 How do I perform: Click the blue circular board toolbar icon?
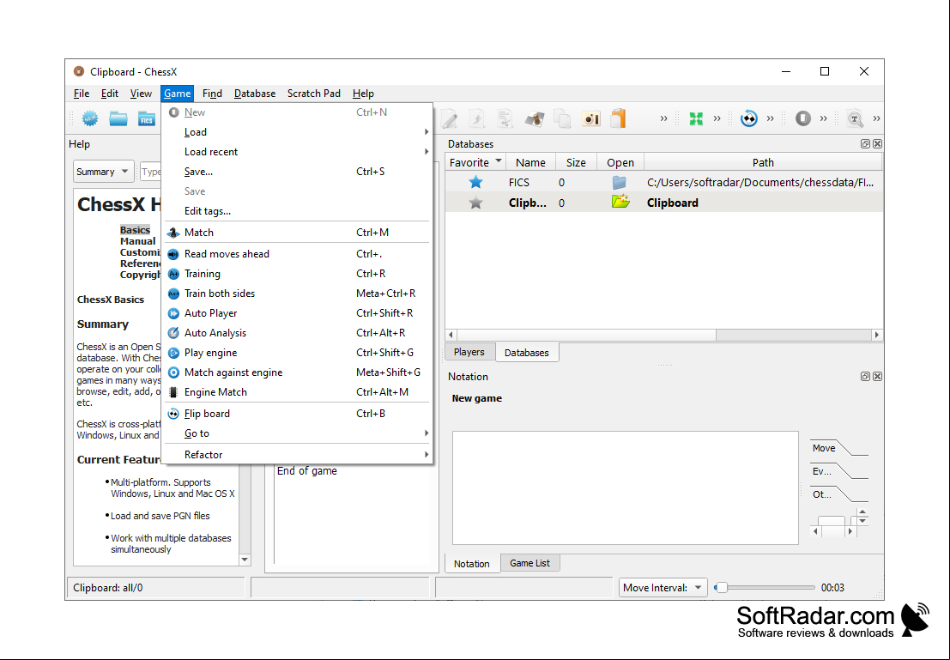(749, 118)
